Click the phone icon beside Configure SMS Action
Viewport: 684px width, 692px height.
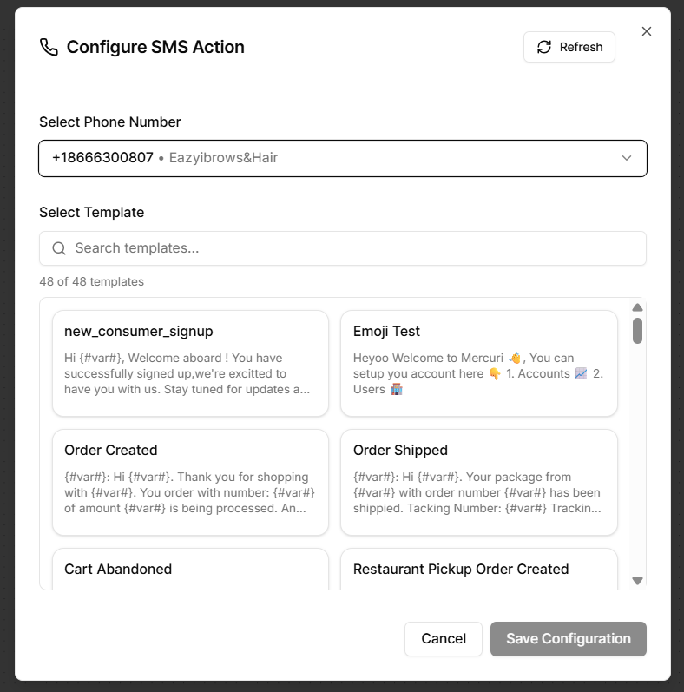pyautogui.click(x=49, y=47)
